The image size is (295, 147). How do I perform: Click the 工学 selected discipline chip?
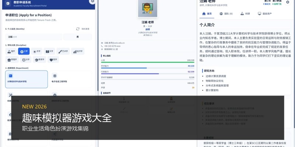24,51
